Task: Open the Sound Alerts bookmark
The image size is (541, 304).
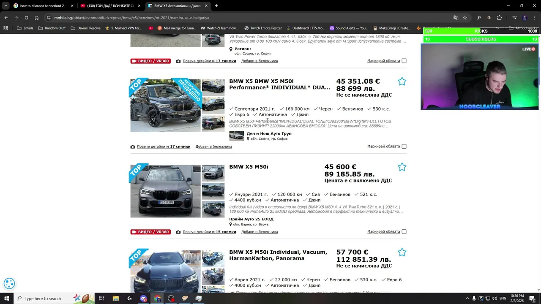Action: pos(349,28)
